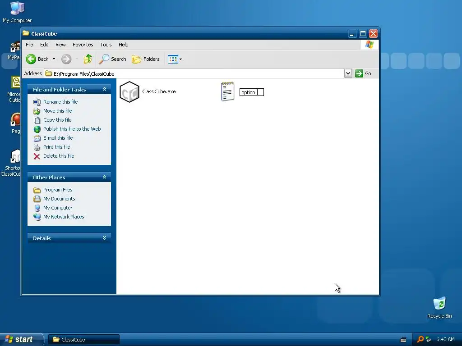This screenshot has width=462, height=346.
Task: Click the Forward arrow icon
Action: point(66,59)
